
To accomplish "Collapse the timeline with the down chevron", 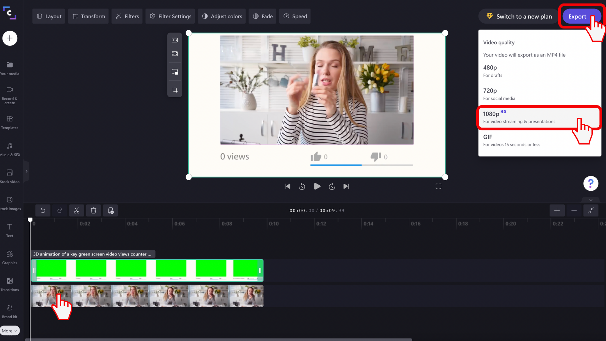I will (591, 200).
